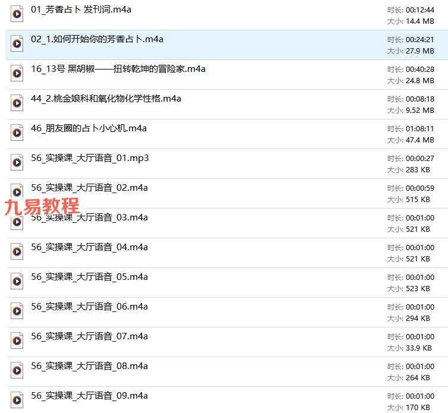The height and width of the screenshot is (413, 448).
Task: Select file name 56_实操课_大厅语音_02.m4a
Action: 89,188
